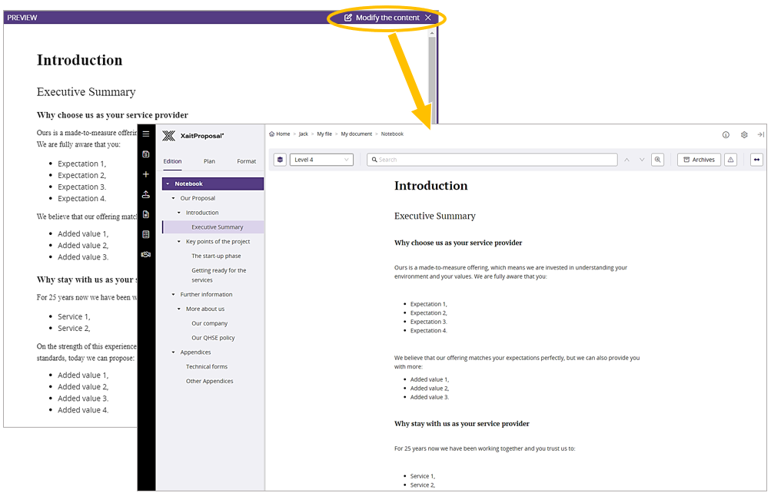Screen dimensions: 771x496
Task: Click the layers icon beside Level 4
Action: pyautogui.click(x=281, y=160)
